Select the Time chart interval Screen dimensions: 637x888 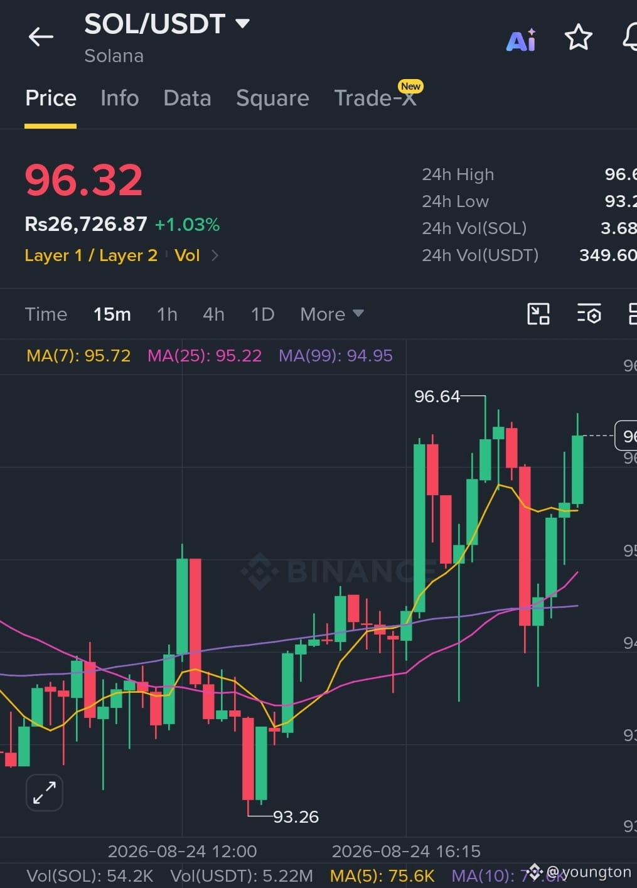point(46,314)
